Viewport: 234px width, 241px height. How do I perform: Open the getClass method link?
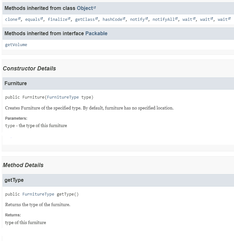tap(85, 20)
